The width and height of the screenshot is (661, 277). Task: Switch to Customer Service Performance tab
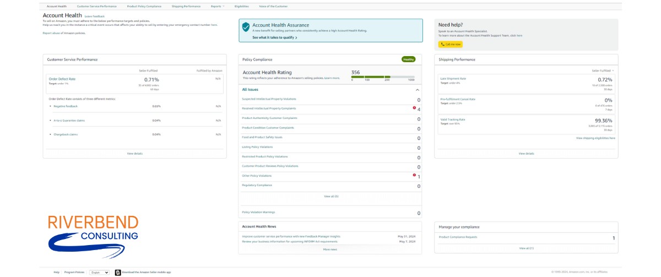pos(97,6)
